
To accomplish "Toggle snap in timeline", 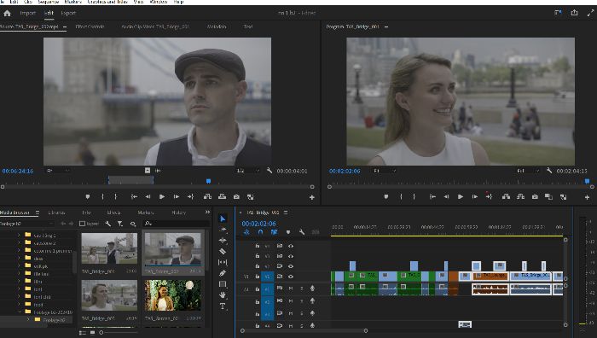I will (260, 231).
